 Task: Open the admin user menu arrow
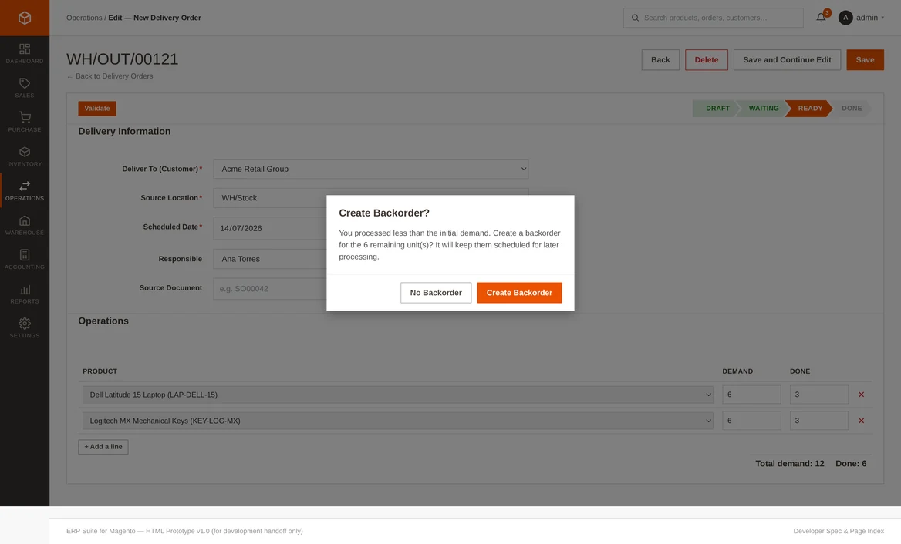tap(882, 18)
